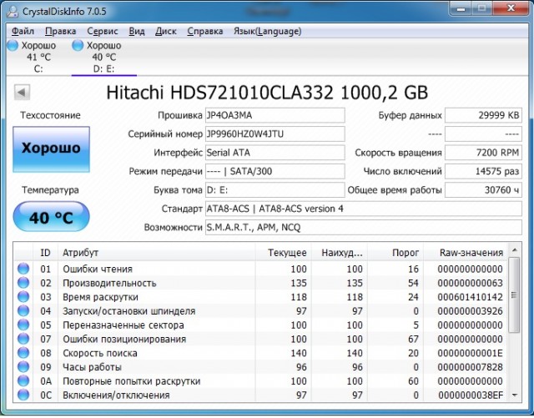Screen dimensions: 534x418
Task: Select the Запуски/остановки шпинделя row
Action: coord(261,310)
